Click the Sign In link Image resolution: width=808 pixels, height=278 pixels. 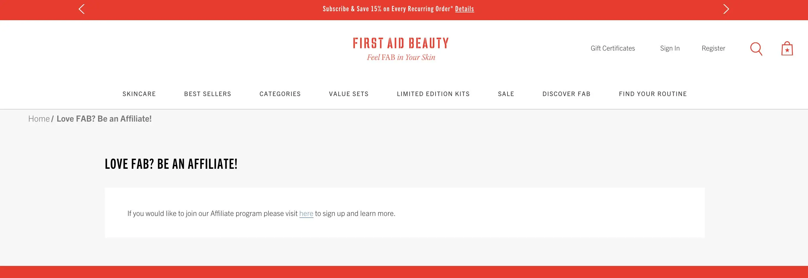[x=670, y=48]
